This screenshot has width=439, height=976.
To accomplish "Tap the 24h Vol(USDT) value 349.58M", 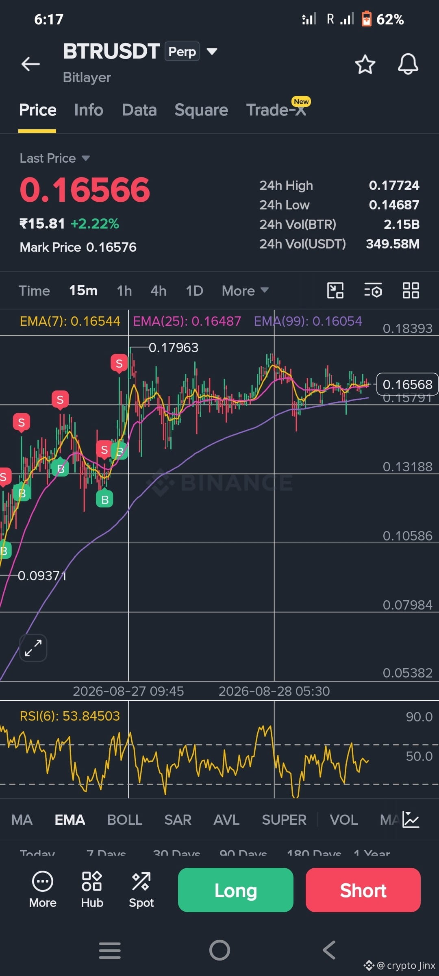I will pyautogui.click(x=393, y=244).
